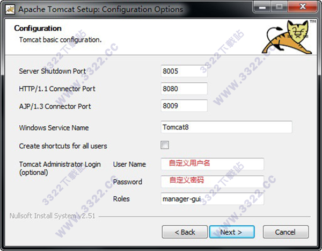Image resolution: width=322 pixels, height=251 pixels.
Task: Focus the HTTP/1.1 Connector Port field
Action: coord(184,89)
